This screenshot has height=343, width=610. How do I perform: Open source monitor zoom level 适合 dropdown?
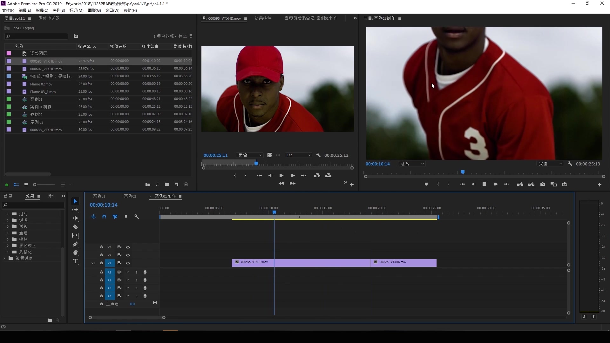(x=250, y=155)
